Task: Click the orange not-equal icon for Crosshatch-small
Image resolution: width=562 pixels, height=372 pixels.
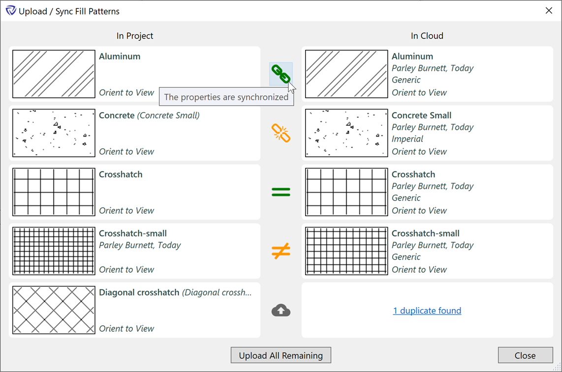Action: (281, 251)
